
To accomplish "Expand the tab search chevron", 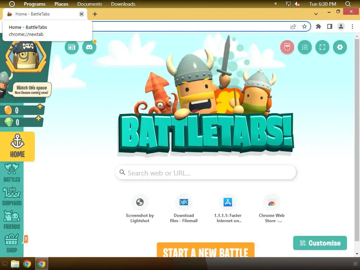I will (x=316, y=14).
